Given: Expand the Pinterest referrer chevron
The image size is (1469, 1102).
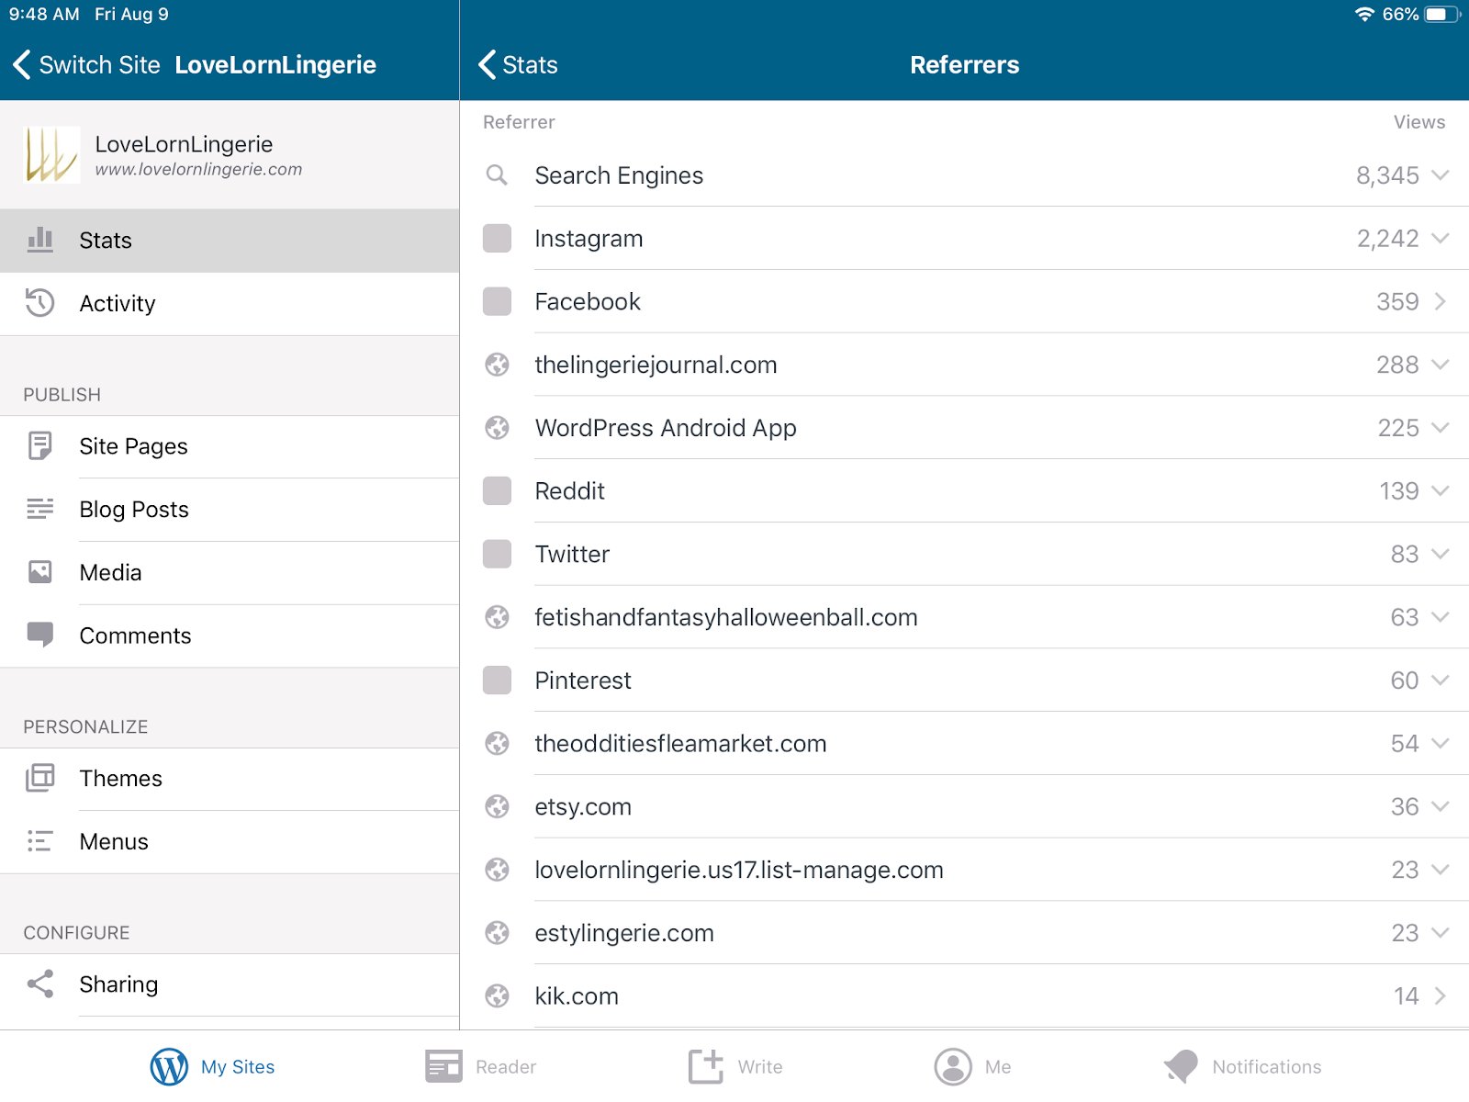Looking at the screenshot, I should [x=1440, y=680].
